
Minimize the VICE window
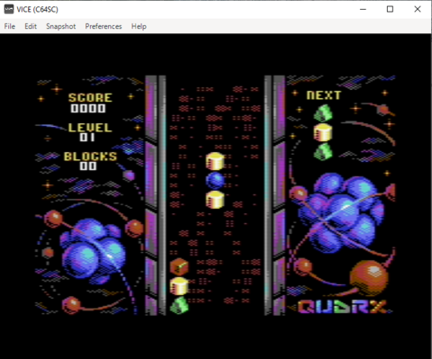point(363,9)
